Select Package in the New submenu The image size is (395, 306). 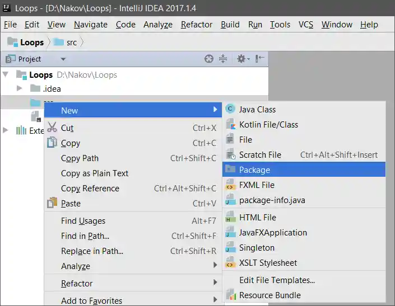click(x=254, y=170)
